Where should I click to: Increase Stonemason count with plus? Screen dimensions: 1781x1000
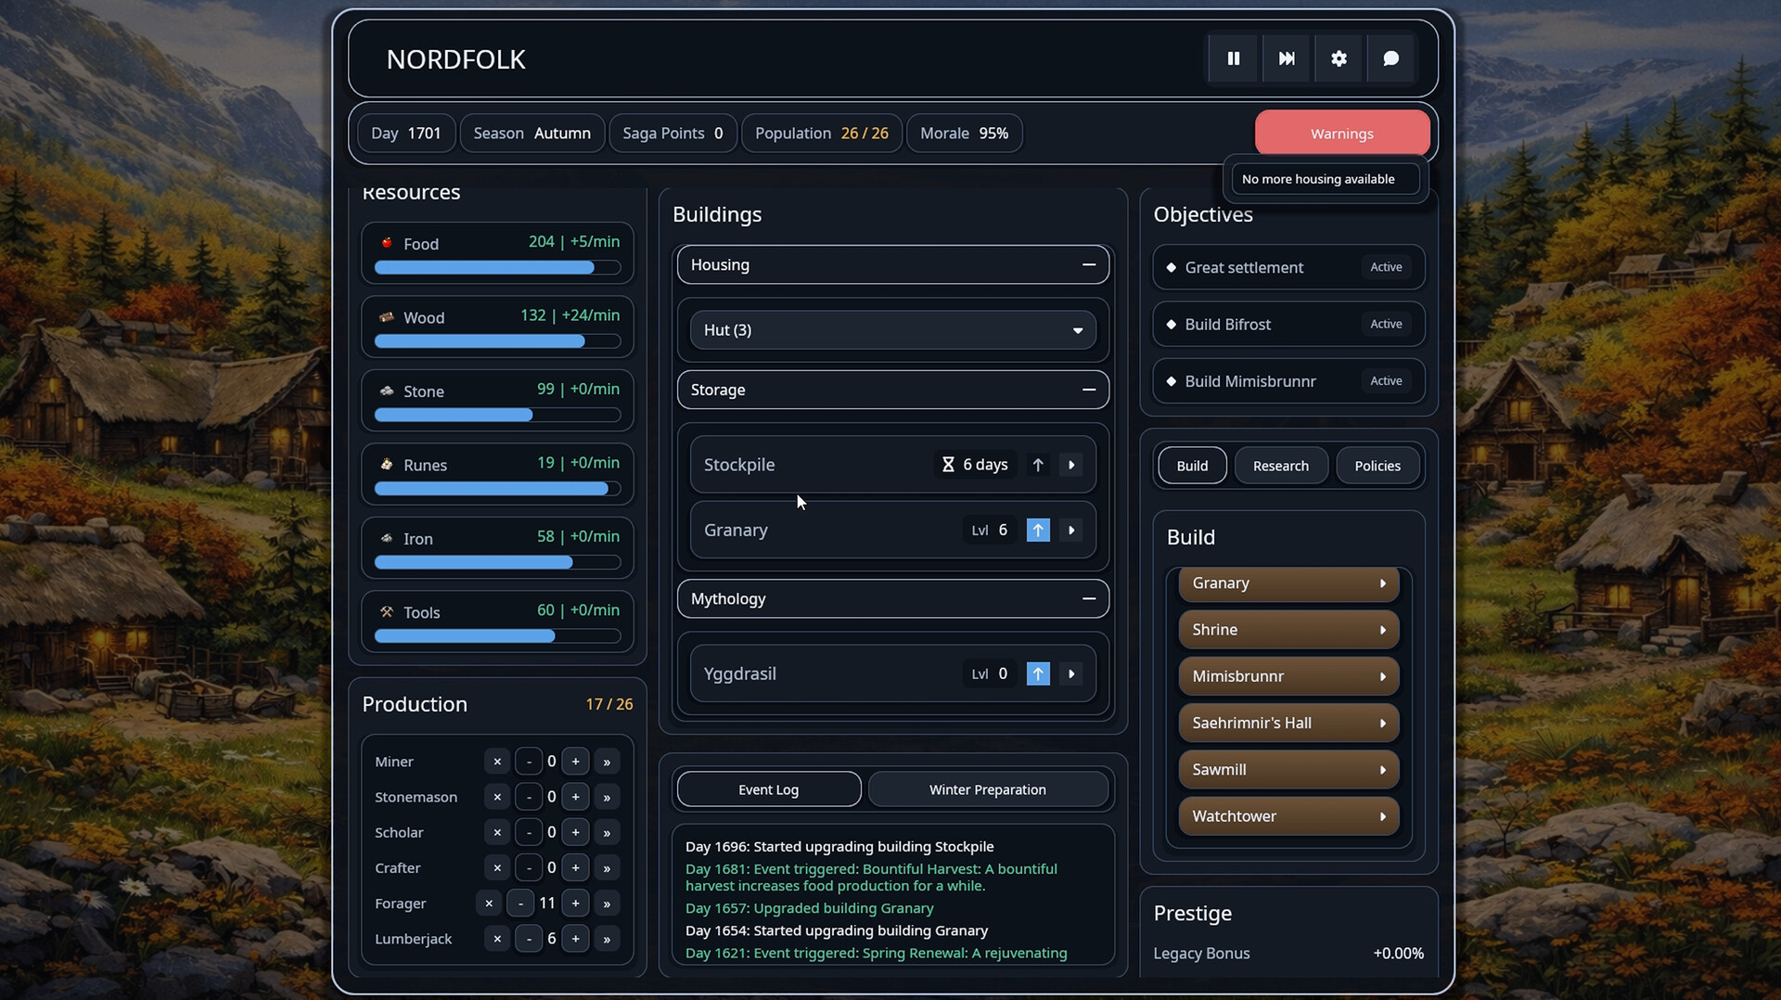(575, 797)
